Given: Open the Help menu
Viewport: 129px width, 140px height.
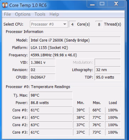Looking at the screenshot, I should (54, 14).
